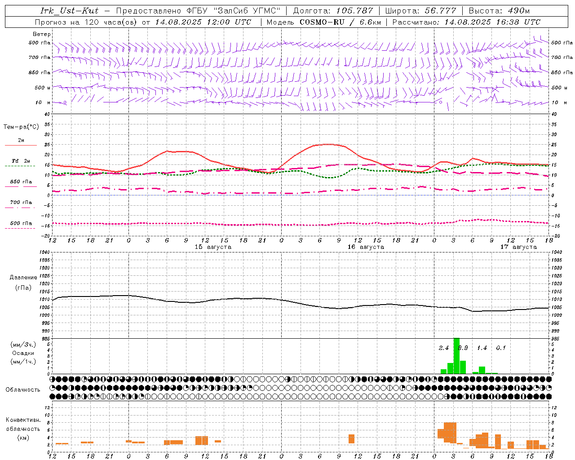Click the (гПа) unit under Давление
Screen dimensions: 575x460
tap(23, 288)
